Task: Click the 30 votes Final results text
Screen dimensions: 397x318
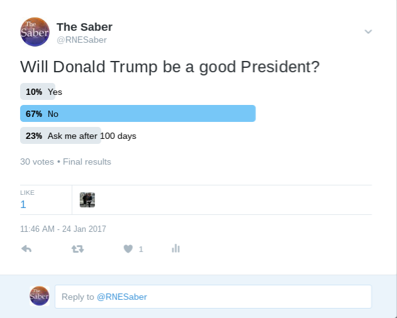Action: pos(65,162)
